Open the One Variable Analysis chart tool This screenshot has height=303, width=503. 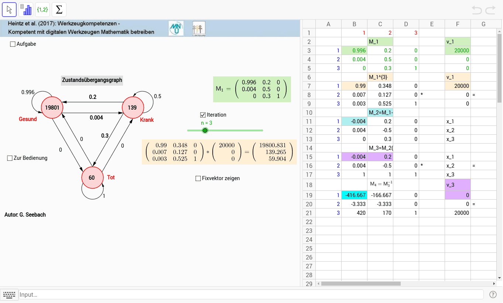coord(26,10)
